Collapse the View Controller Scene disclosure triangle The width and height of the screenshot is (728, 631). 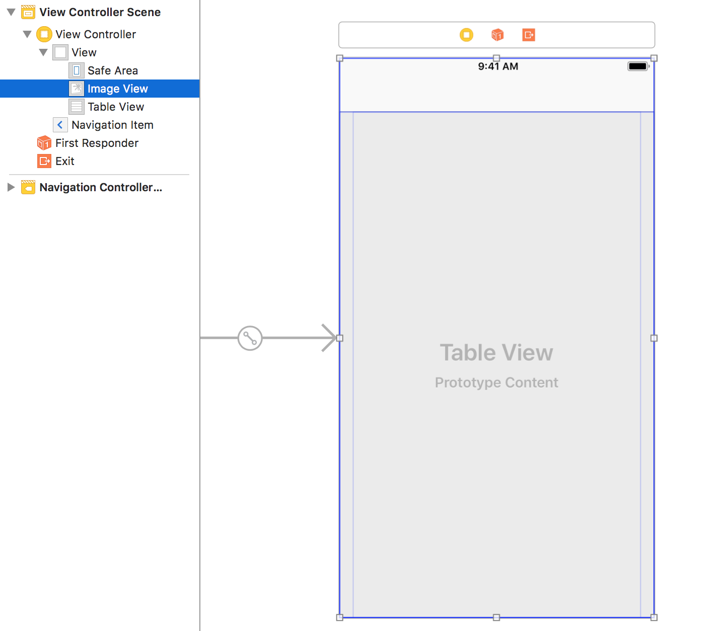pyautogui.click(x=11, y=12)
